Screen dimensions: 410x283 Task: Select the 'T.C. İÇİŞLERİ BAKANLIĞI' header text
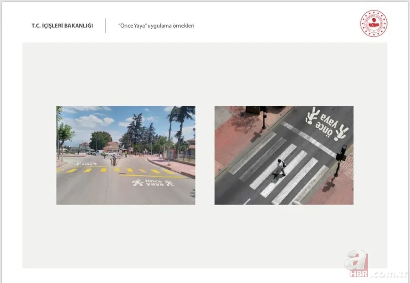[62, 26]
